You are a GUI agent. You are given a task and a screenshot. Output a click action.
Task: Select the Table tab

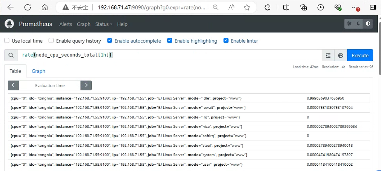[x=15, y=71]
